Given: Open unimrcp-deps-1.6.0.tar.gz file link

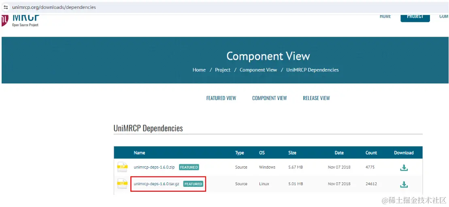Looking at the screenshot, I should click(156, 184).
